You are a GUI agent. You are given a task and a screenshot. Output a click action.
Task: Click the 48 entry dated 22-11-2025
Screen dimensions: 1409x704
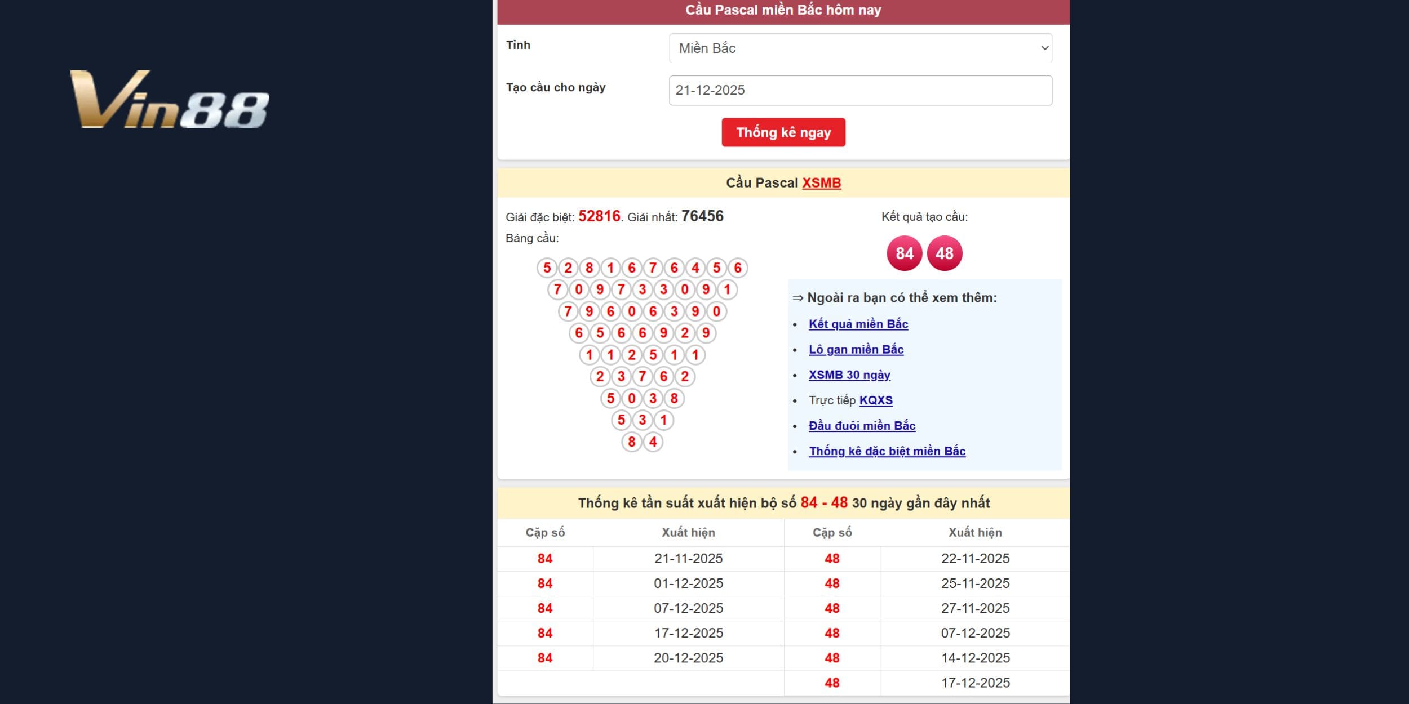tap(832, 559)
